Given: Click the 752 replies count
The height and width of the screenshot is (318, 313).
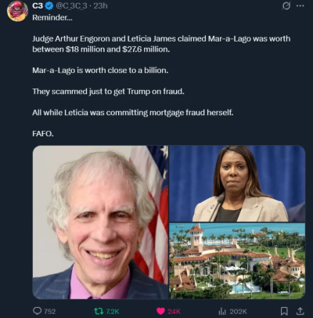Looking at the screenshot, I should [x=50, y=311].
